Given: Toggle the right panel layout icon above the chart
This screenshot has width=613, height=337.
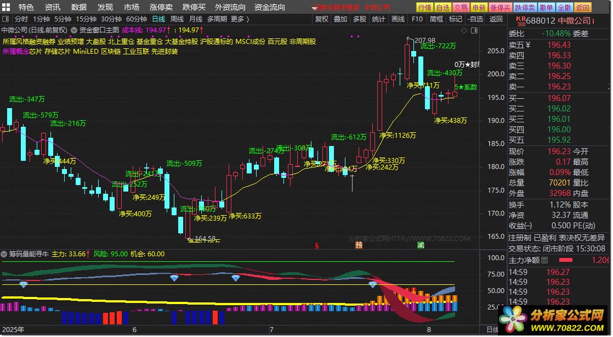Looking at the screenshot, I should coord(474,31).
